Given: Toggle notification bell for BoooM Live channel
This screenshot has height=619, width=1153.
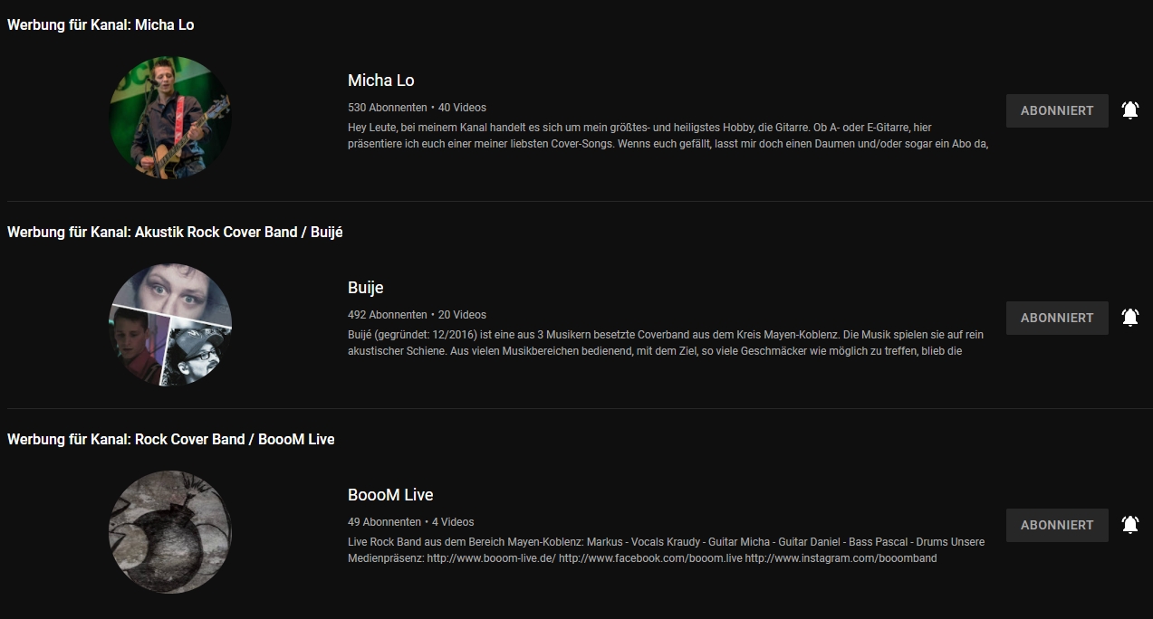Looking at the screenshot, I should coord(1129,525).
